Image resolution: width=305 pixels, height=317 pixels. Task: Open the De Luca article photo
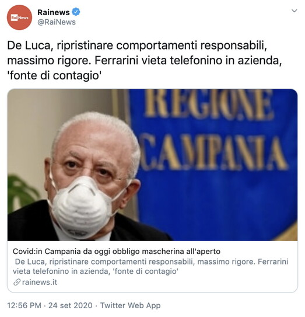click(153, 165)
